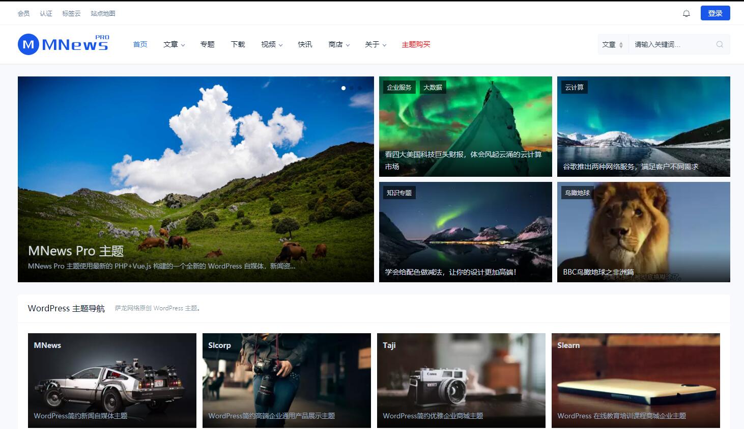The width and height of the screenshot is (744, 429).
Task: Open the 下载 menu item
Action: coord(238,44)
